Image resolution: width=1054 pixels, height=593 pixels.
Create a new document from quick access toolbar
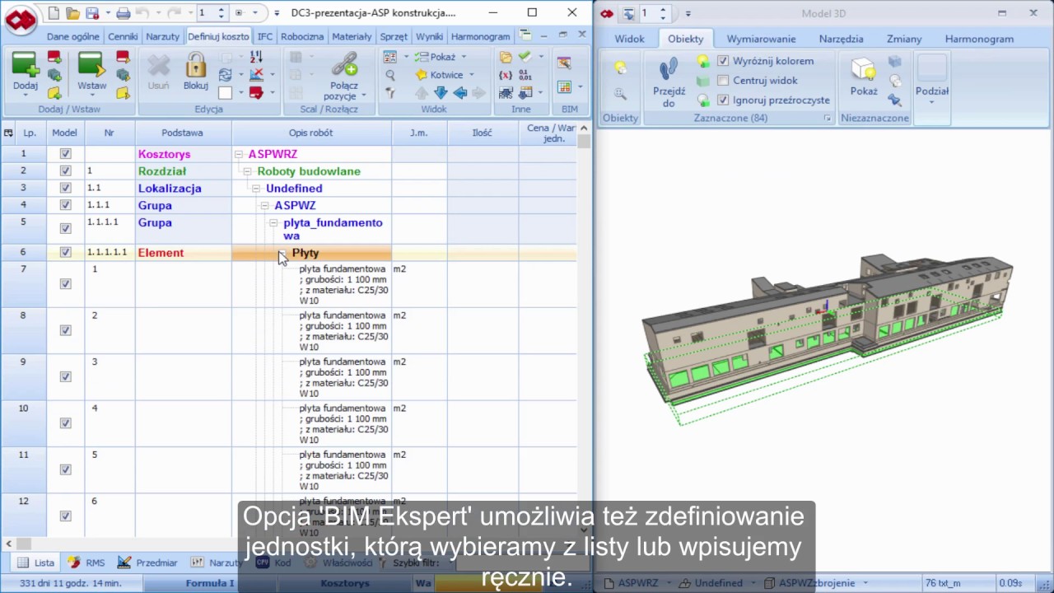pos(54,13)
